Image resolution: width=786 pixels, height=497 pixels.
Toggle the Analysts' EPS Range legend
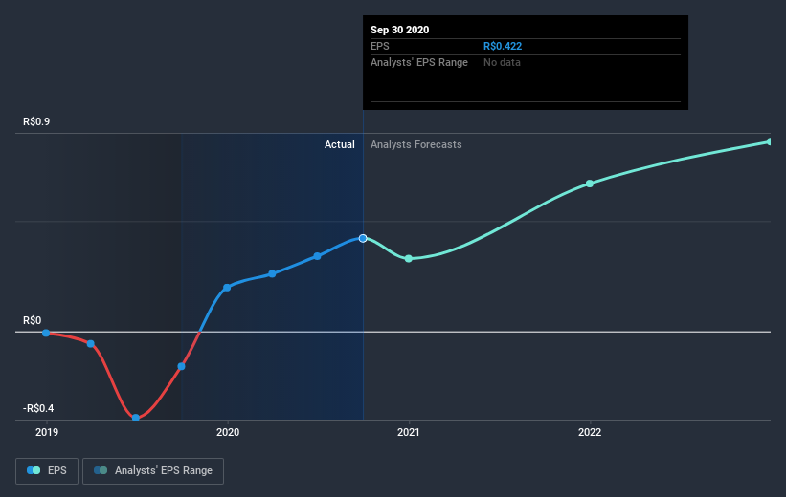pyautogui.click(x=153, y=471)
